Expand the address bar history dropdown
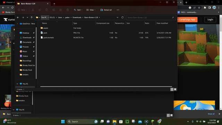Viewport: 222px width, 125px height. point(117,17)
